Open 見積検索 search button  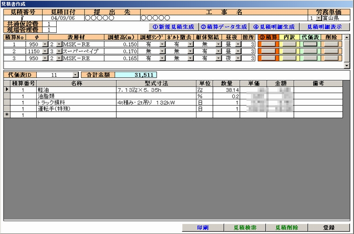pos(244,227)
